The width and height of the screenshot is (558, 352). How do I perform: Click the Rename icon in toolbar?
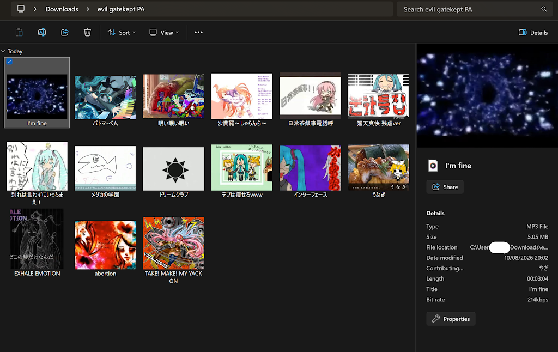[42, 32]
